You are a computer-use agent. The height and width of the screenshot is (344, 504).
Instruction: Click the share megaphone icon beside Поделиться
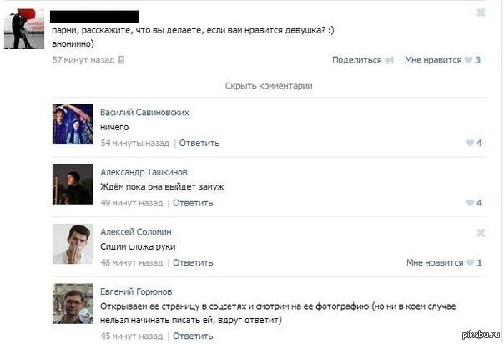pyautogui.click(x=389, y=60)
